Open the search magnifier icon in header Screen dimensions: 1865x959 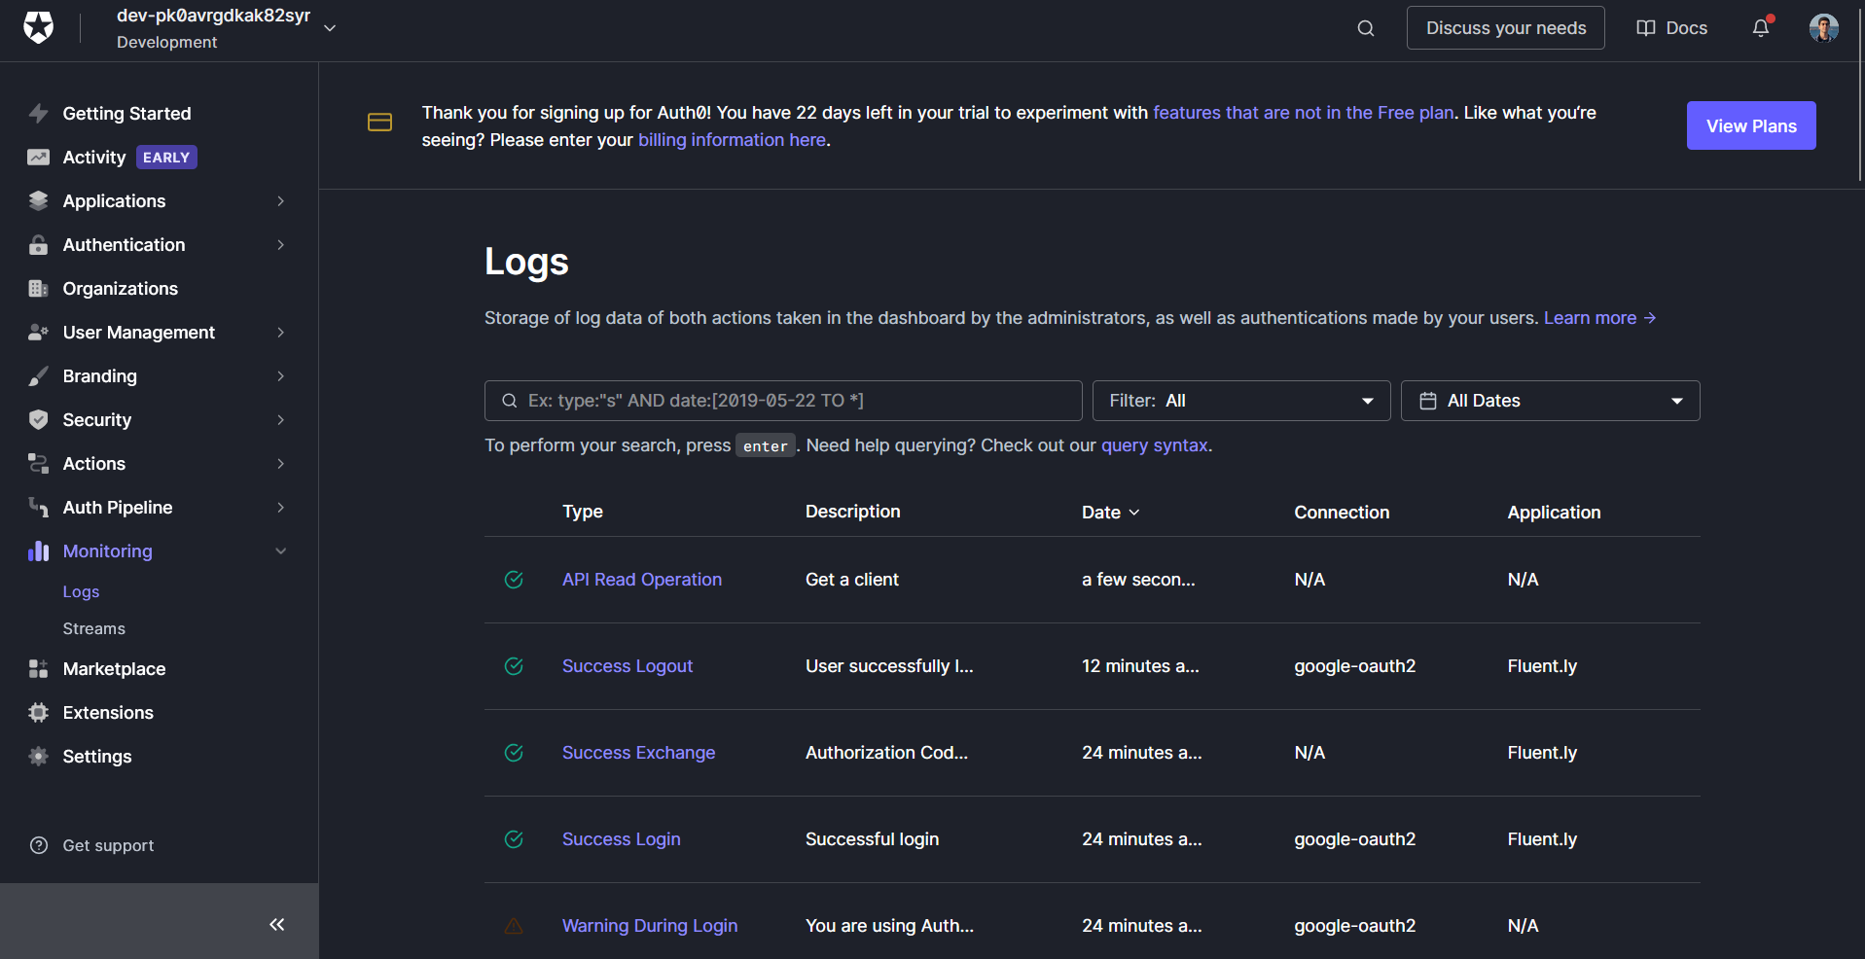pos(1366,28)
